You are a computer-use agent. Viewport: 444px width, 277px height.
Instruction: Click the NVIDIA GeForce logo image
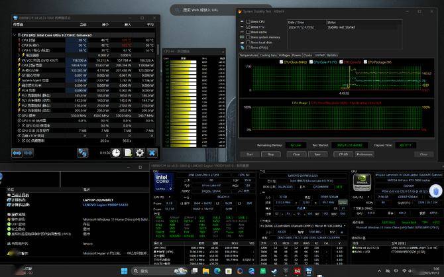click(362, 182)
